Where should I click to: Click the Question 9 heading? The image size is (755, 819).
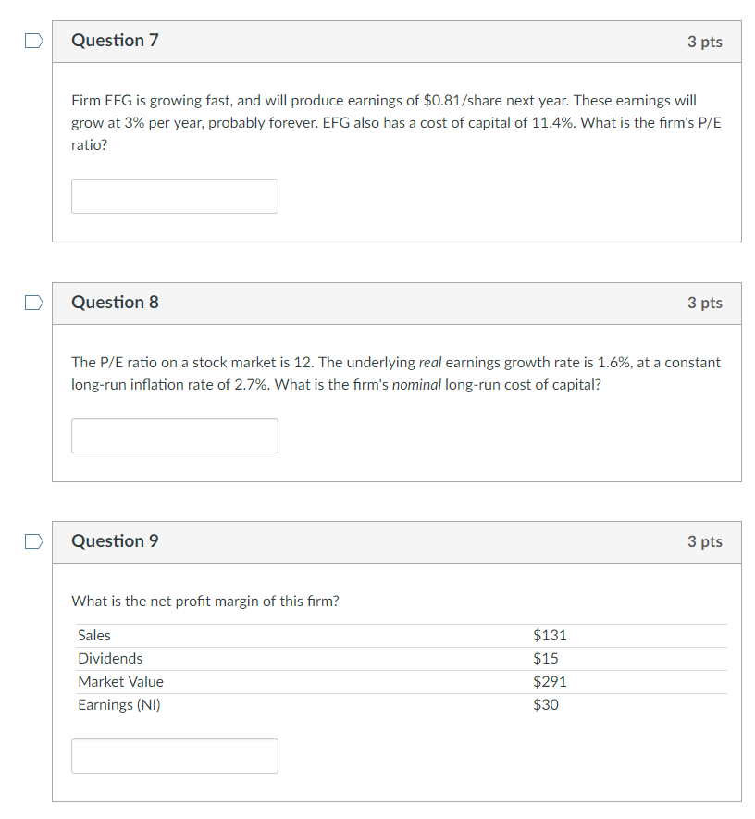tap(115, 541)
